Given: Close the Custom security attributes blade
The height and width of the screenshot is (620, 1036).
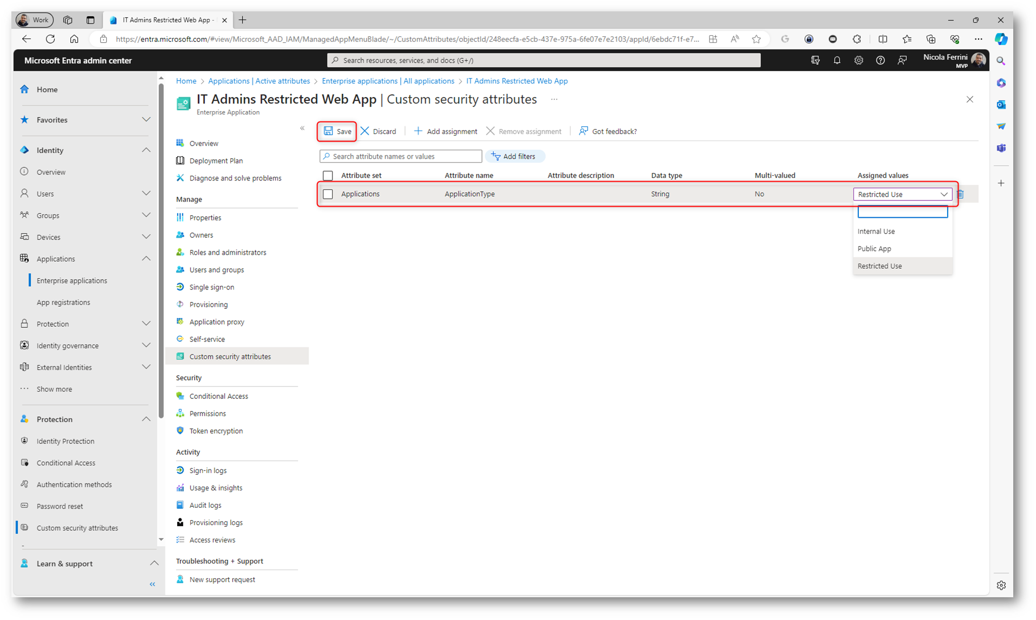Looking at the screenshot, I should click(x=969, y=99).
